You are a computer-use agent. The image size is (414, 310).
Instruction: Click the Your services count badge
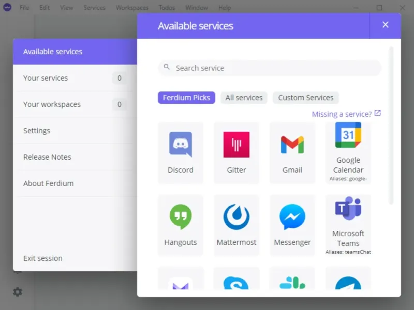click(x=120, y=78)
